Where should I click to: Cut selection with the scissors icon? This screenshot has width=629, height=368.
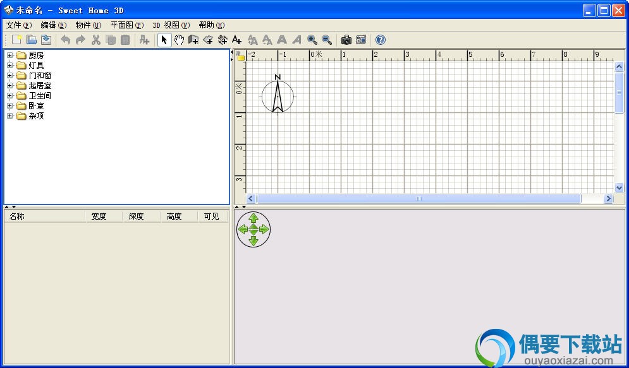click(x=95, y=40)
